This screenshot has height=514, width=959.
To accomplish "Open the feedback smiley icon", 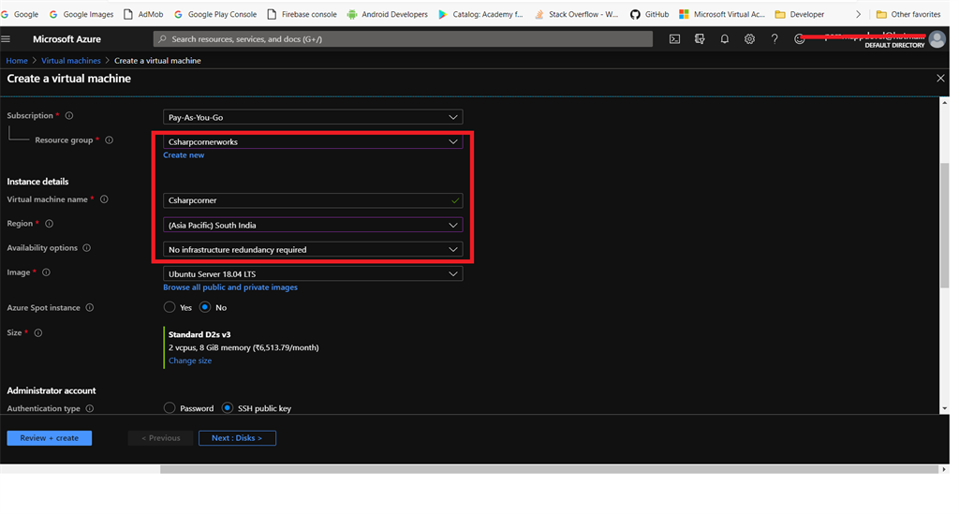I will coord(800,39).
